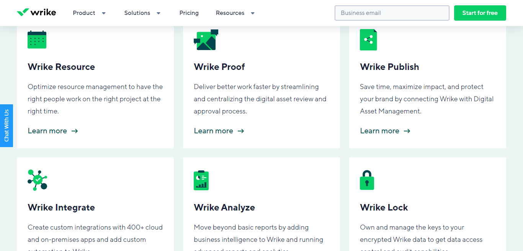Viewport: 523px width, 251px height.
Task: Focus the Business email input field
Action: [392, 13]
